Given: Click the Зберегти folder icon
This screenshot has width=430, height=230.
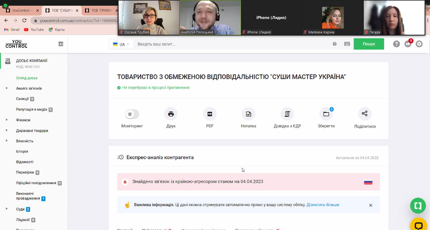Looking at the screenshot, I should coord(326,114).
